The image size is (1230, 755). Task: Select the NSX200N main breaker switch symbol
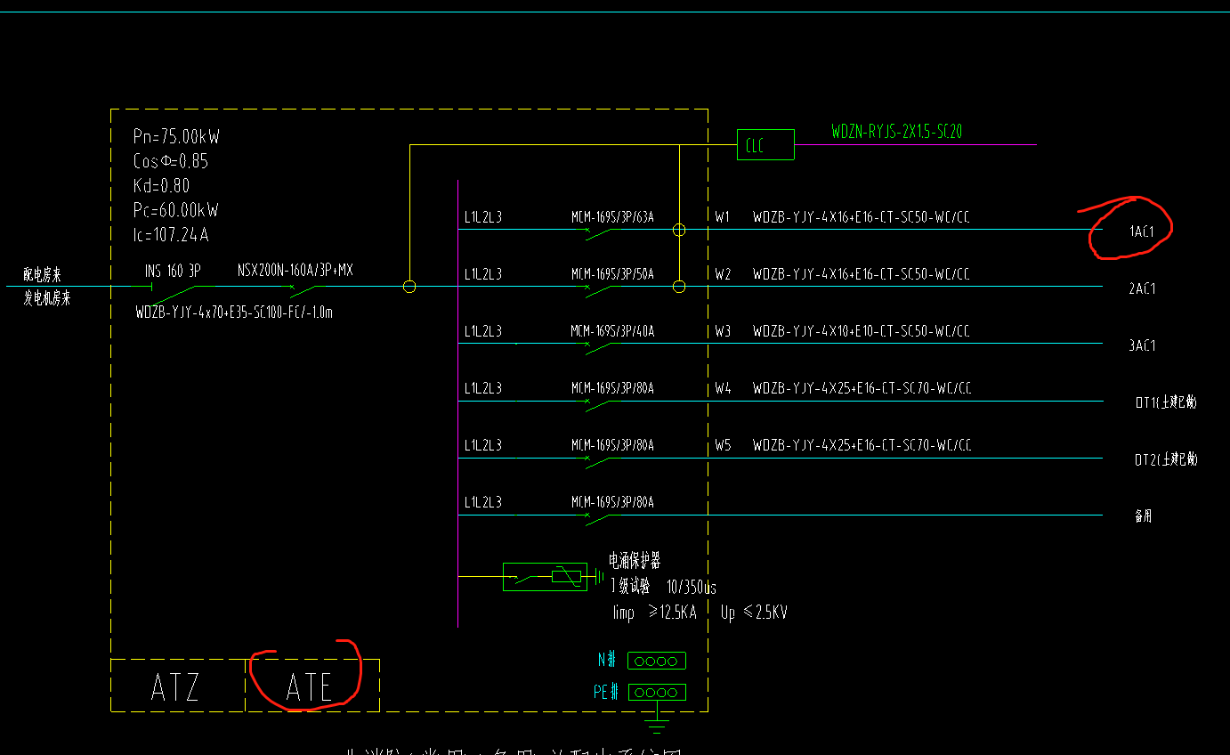[304, 290]
